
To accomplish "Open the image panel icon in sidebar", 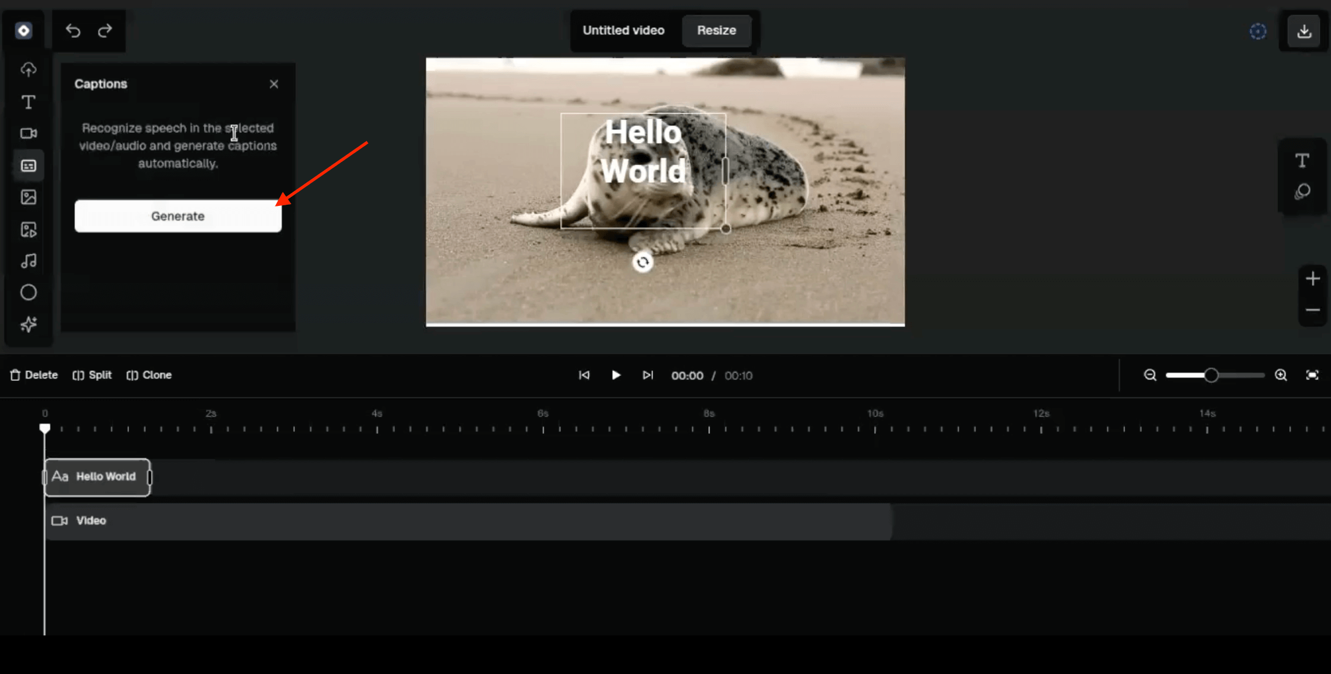I will point(28,197).
